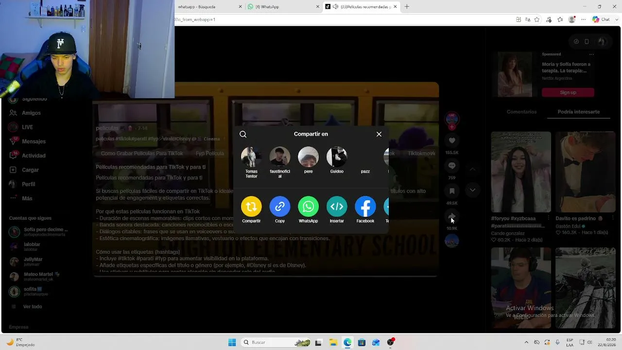Open Cargar upload in the sidebar

point(30,170)
